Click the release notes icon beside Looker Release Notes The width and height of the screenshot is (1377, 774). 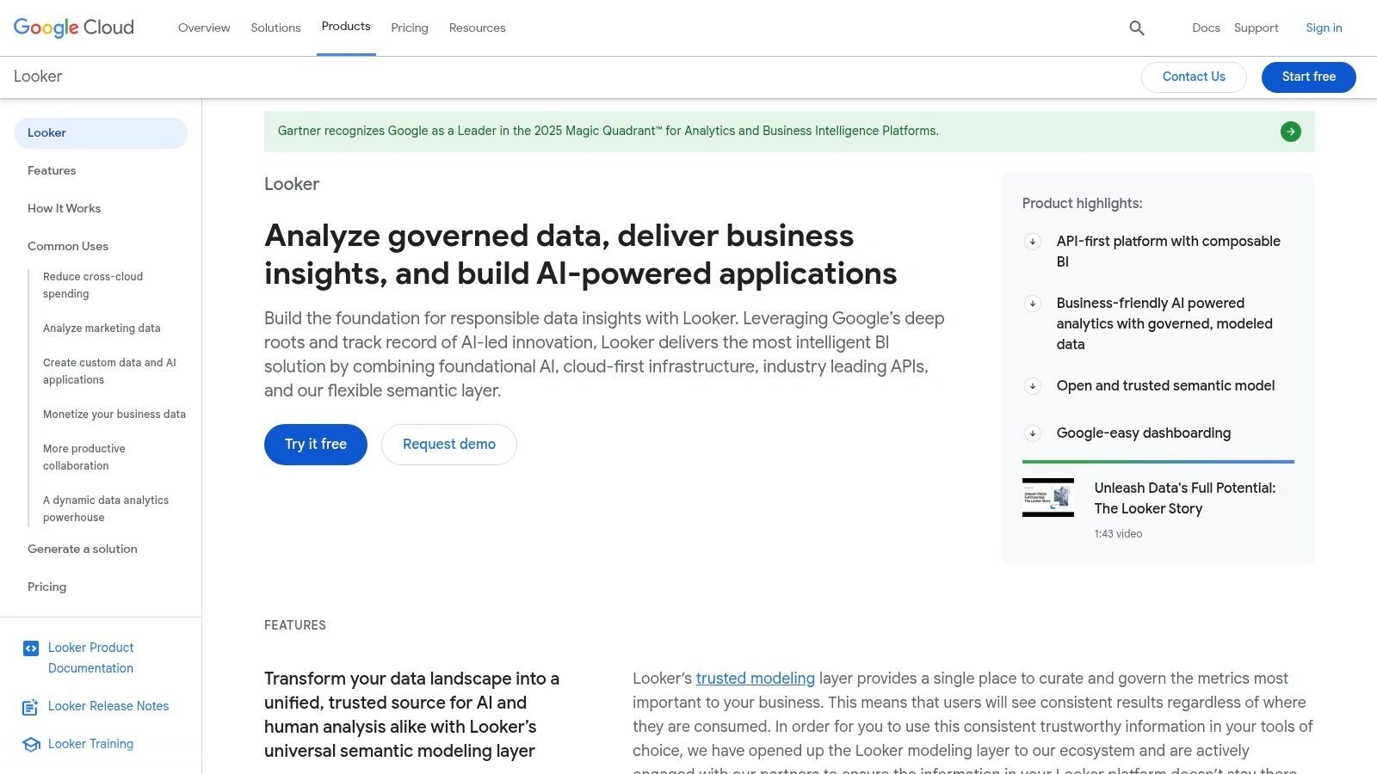[31, 706]
